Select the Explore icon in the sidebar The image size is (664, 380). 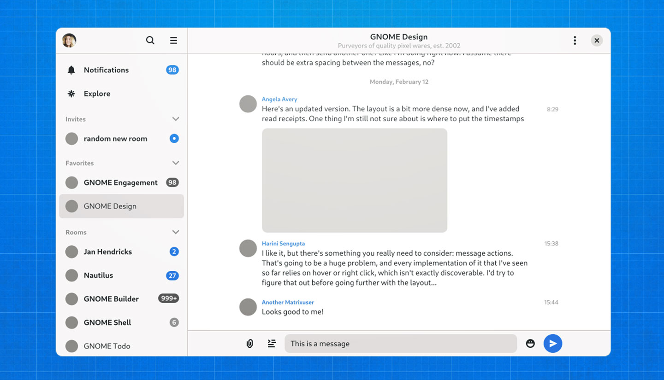point(71,93)
